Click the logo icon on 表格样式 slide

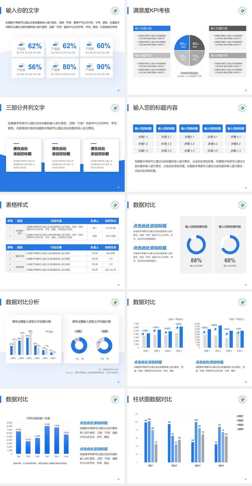(x=115, y=205)
